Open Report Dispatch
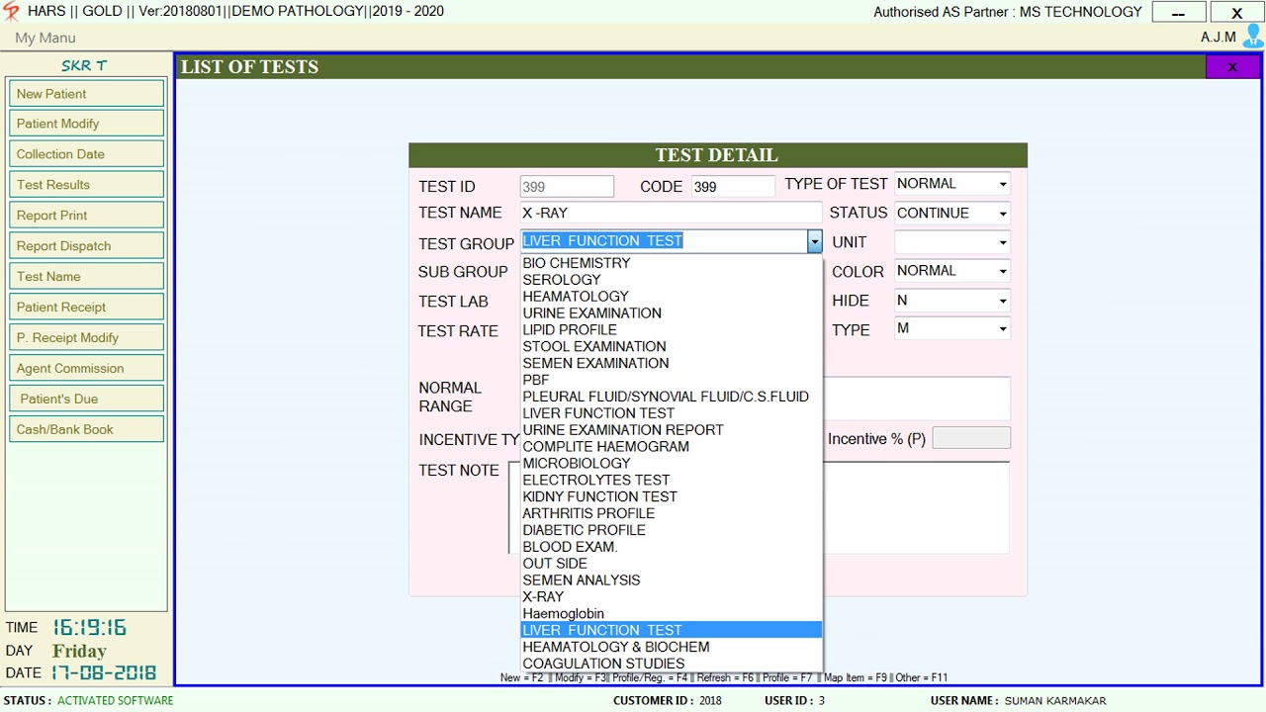Screen dimensions: 1266x712 (87, 246)
